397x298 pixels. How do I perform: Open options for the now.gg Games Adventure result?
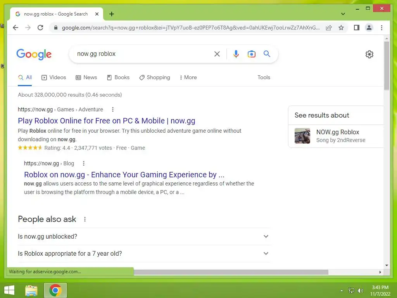pos(113,109)
